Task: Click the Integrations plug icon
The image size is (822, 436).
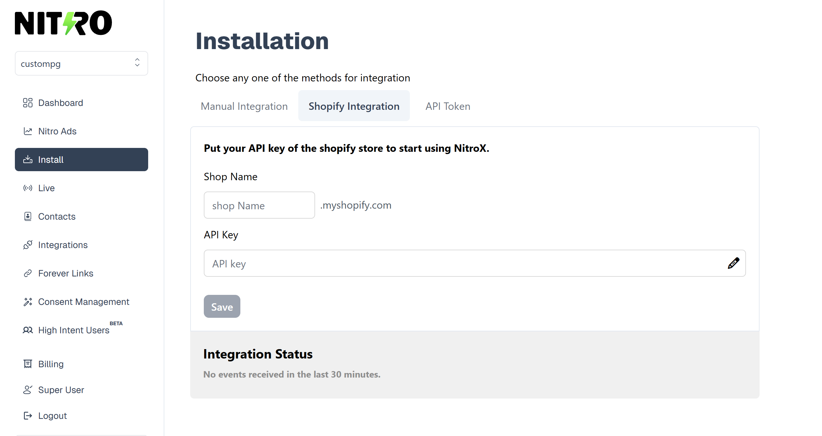Action: (x=28, y=245)
